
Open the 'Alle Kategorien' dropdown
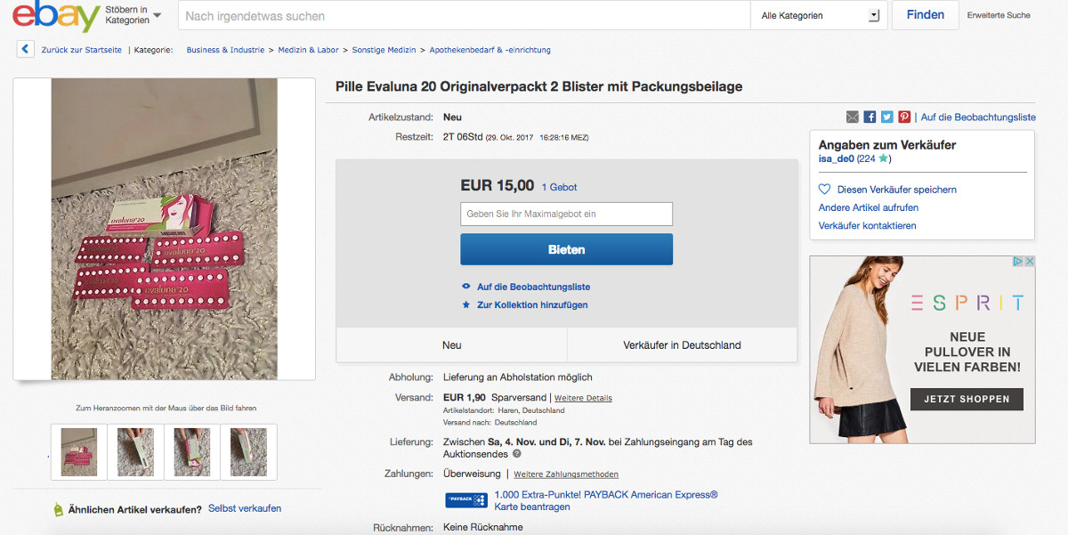819,15
